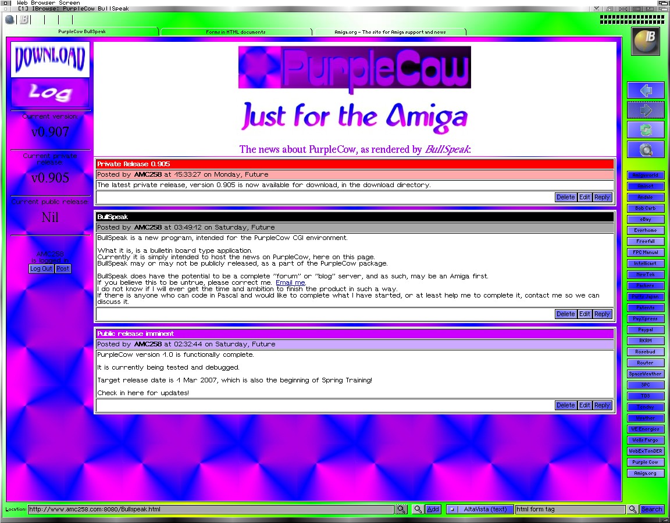Reply to the Public release imminent post
The image size is (670, 523).
pos(602,405)
